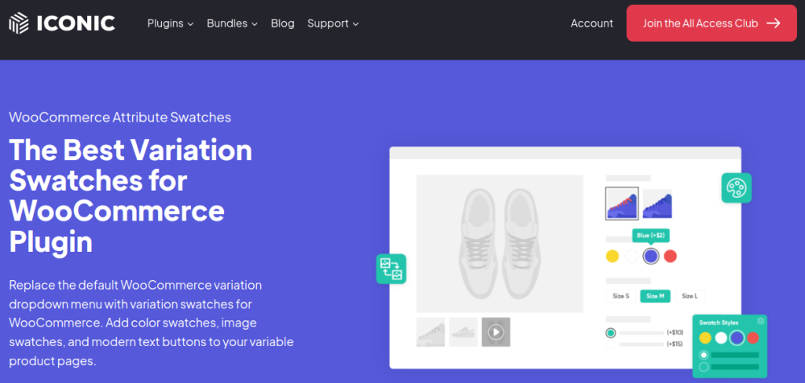This screenshot has width=805, height=383.
Task: Play the product video thumbnail
Action: click(x=496, y=332)
